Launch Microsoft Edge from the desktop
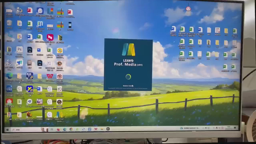Screen dimensions: 256x144 [9, 76]
